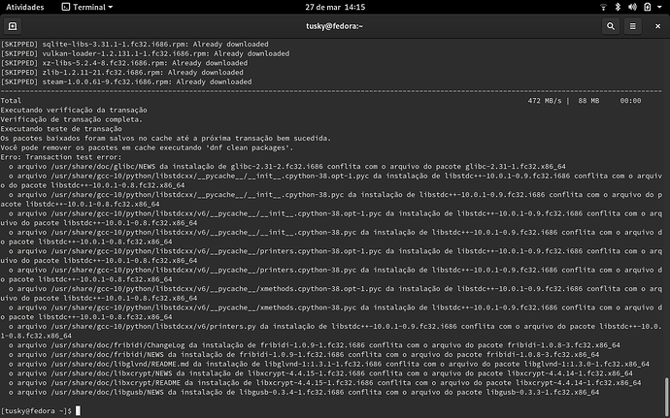670x418 pixels.
Task: Open a new terminal tab
Action: point(12,26)
